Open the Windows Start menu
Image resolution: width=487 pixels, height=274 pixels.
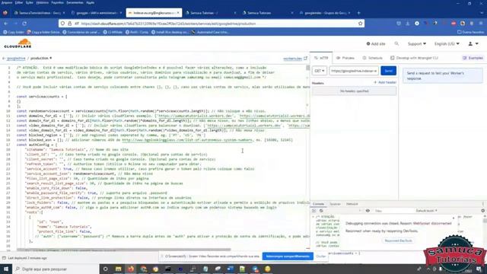click(6, 269)
